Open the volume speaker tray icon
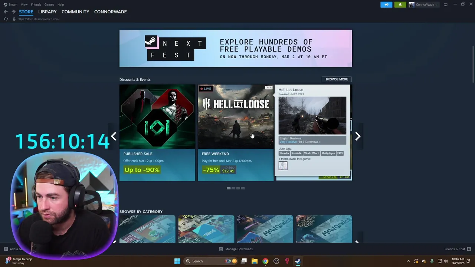475x267 pixels. tap(446, 261)
